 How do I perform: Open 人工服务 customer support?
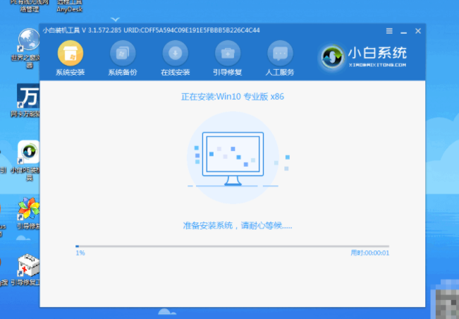[280, 54]
